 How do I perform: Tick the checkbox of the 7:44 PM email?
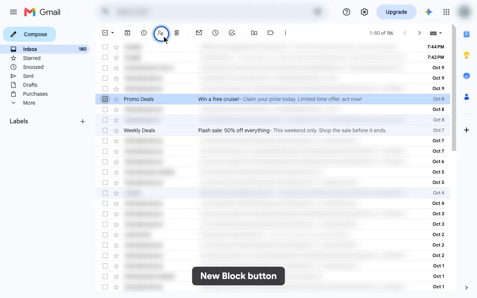pos(105,47)
